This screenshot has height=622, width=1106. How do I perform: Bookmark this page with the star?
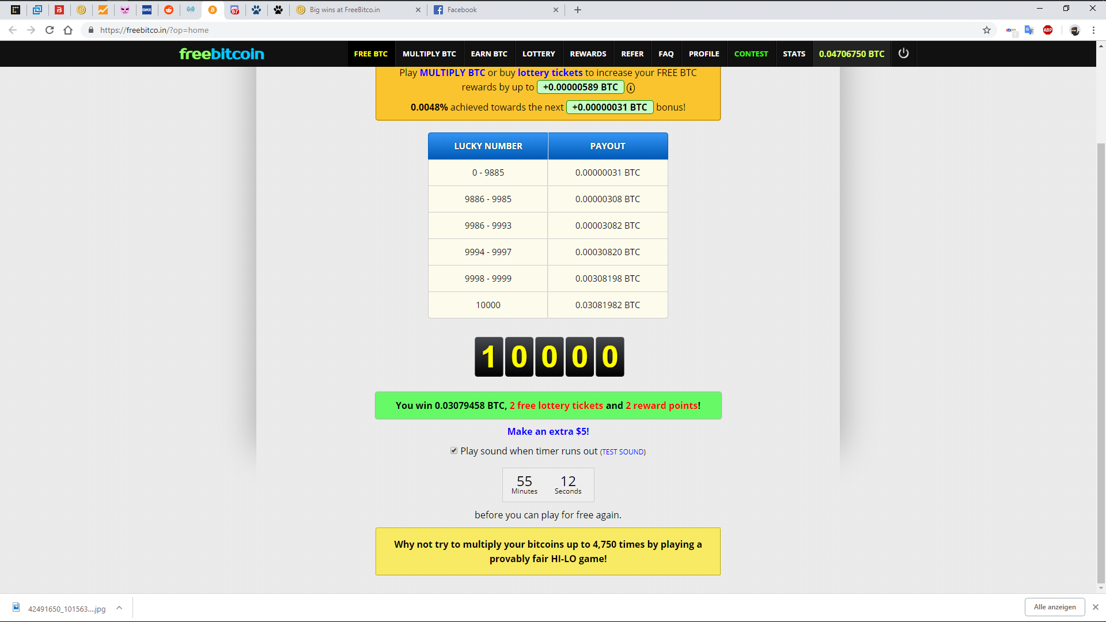click(x=987, y=30)
